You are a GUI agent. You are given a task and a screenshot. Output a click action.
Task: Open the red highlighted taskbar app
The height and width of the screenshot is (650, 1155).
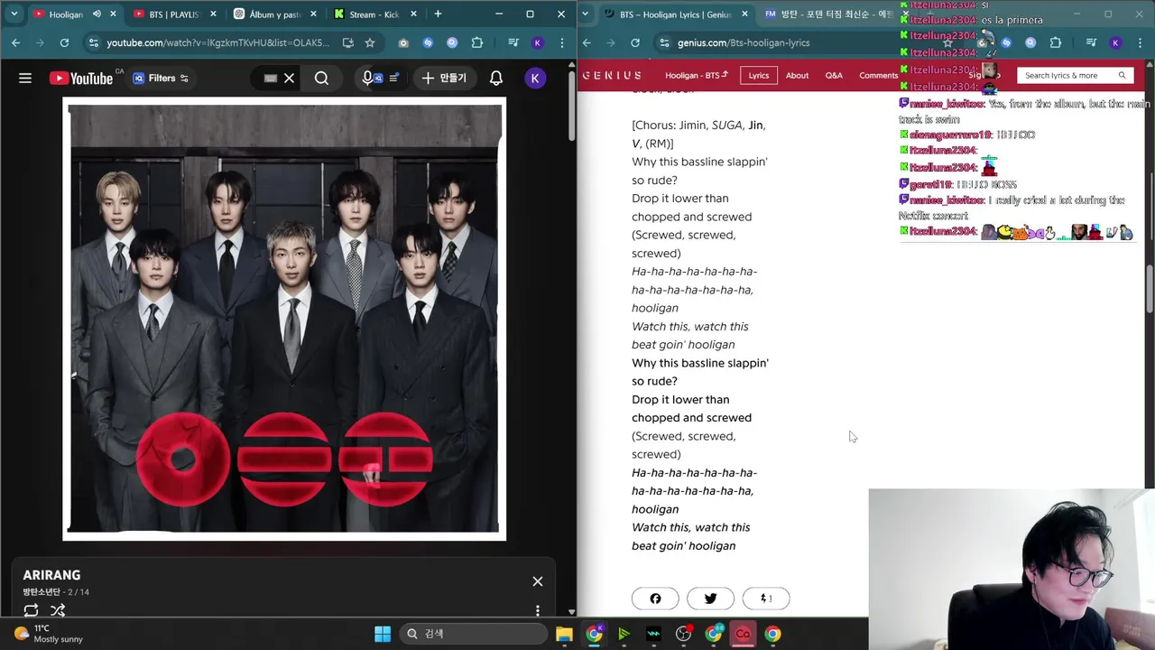[x=743, y=634]
